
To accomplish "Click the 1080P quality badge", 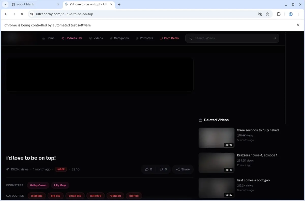I will tap(61, 169).
